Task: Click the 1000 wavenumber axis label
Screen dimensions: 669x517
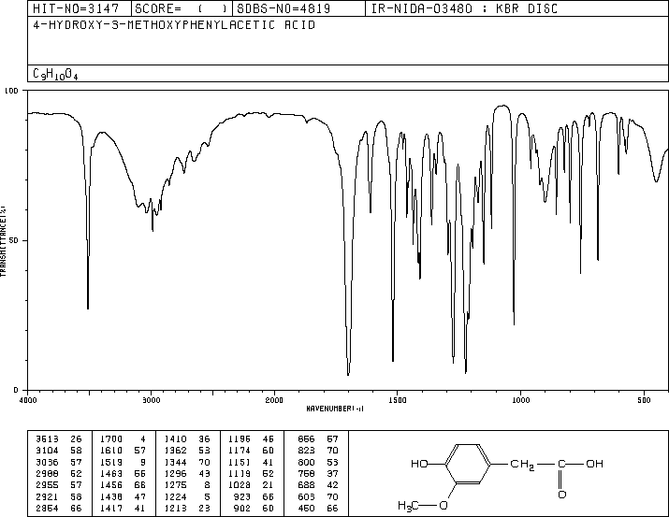Action: [x=520, y=400]
